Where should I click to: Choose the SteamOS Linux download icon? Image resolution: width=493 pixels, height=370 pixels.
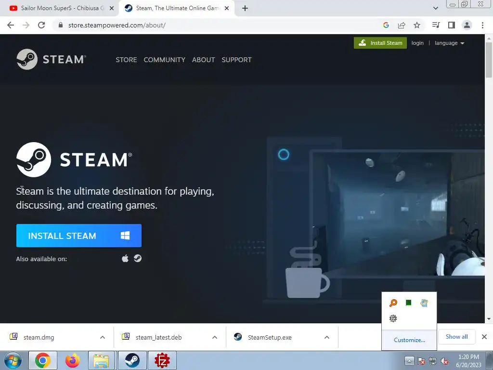(x=138, y=258)
